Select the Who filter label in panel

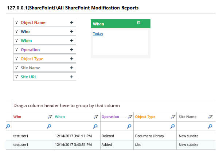(x=25, y=32)
